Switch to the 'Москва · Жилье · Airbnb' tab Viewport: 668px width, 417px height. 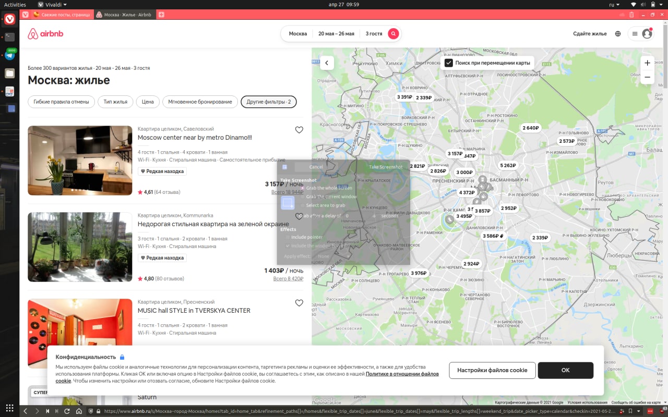(125, 15)
